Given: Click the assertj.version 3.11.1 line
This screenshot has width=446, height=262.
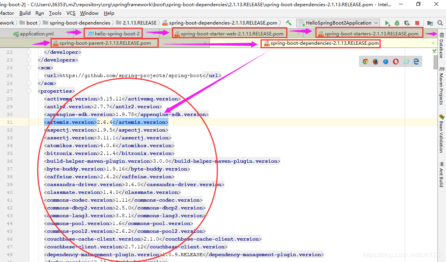Looking at the screenshot, I should tap(108, 138).
